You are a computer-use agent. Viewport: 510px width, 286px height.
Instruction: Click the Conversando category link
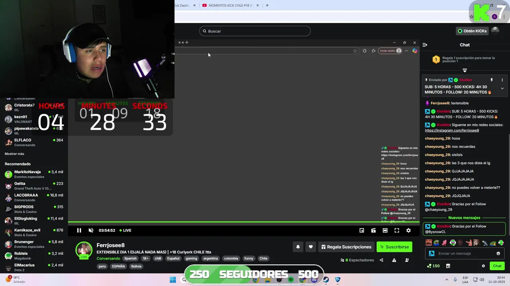coord(108,259)
